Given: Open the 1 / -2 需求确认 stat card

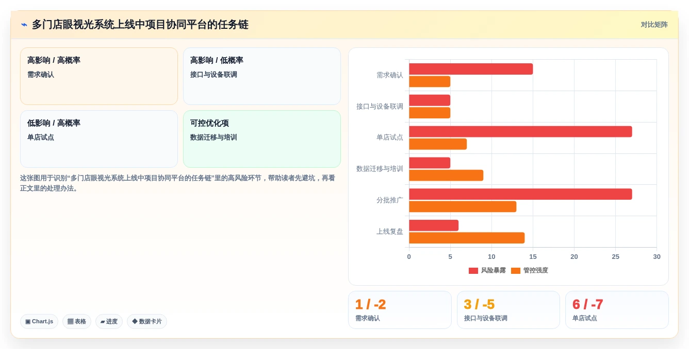Looking at the screenshot, I should click(400, 310).
